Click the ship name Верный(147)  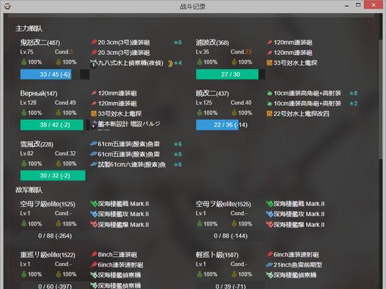point(39,93)
